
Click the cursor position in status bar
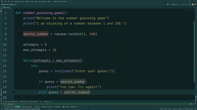[x=161, y=109]
